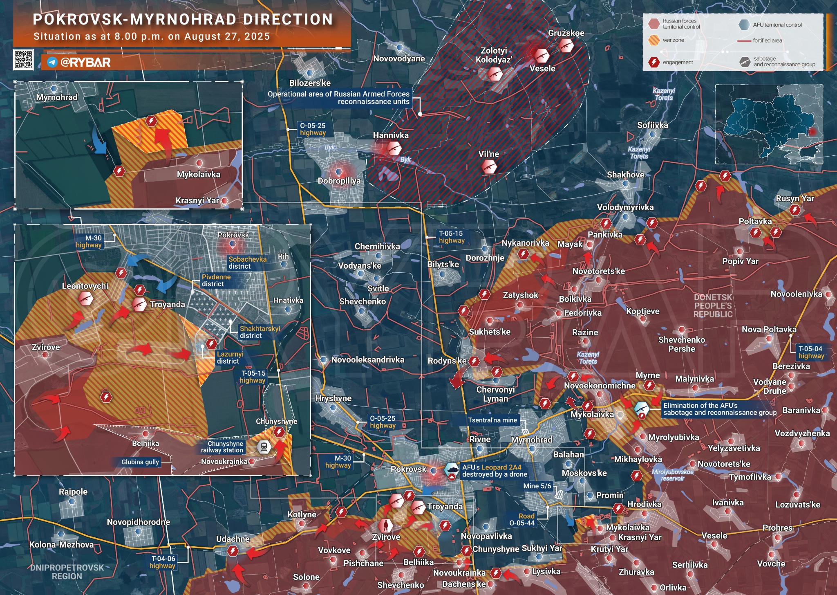This screenshot has height=595, width=837.
Task: Click the soldier icon above Zvirove
Action: point(385,525)
